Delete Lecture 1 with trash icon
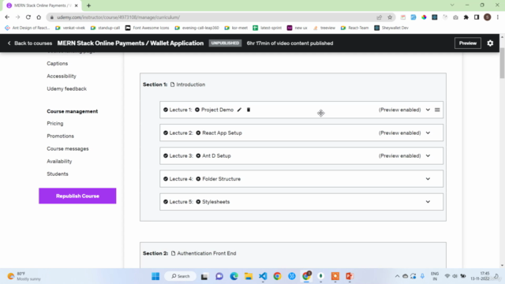 click(x=249, y=110)
